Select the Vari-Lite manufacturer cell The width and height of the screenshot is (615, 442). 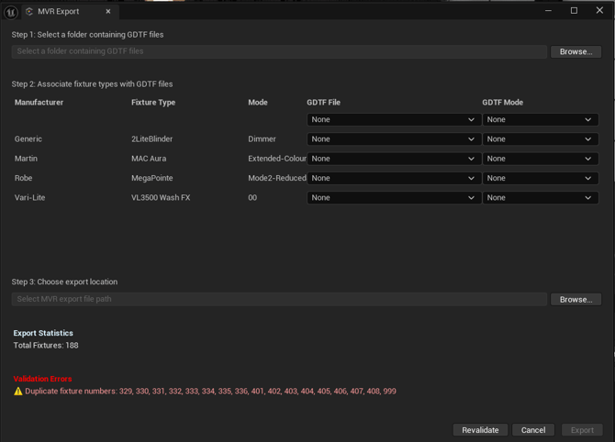tap(29, 197)
